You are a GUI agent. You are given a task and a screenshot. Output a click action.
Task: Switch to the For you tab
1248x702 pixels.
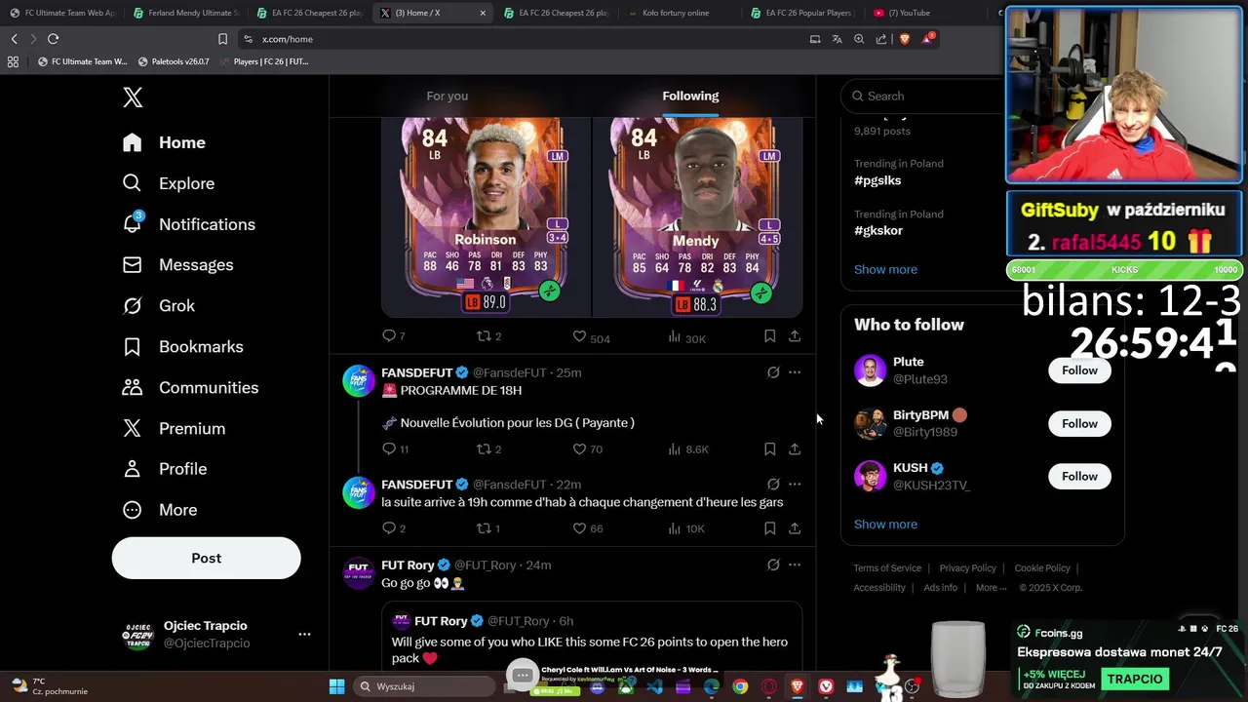pos(447,96)
